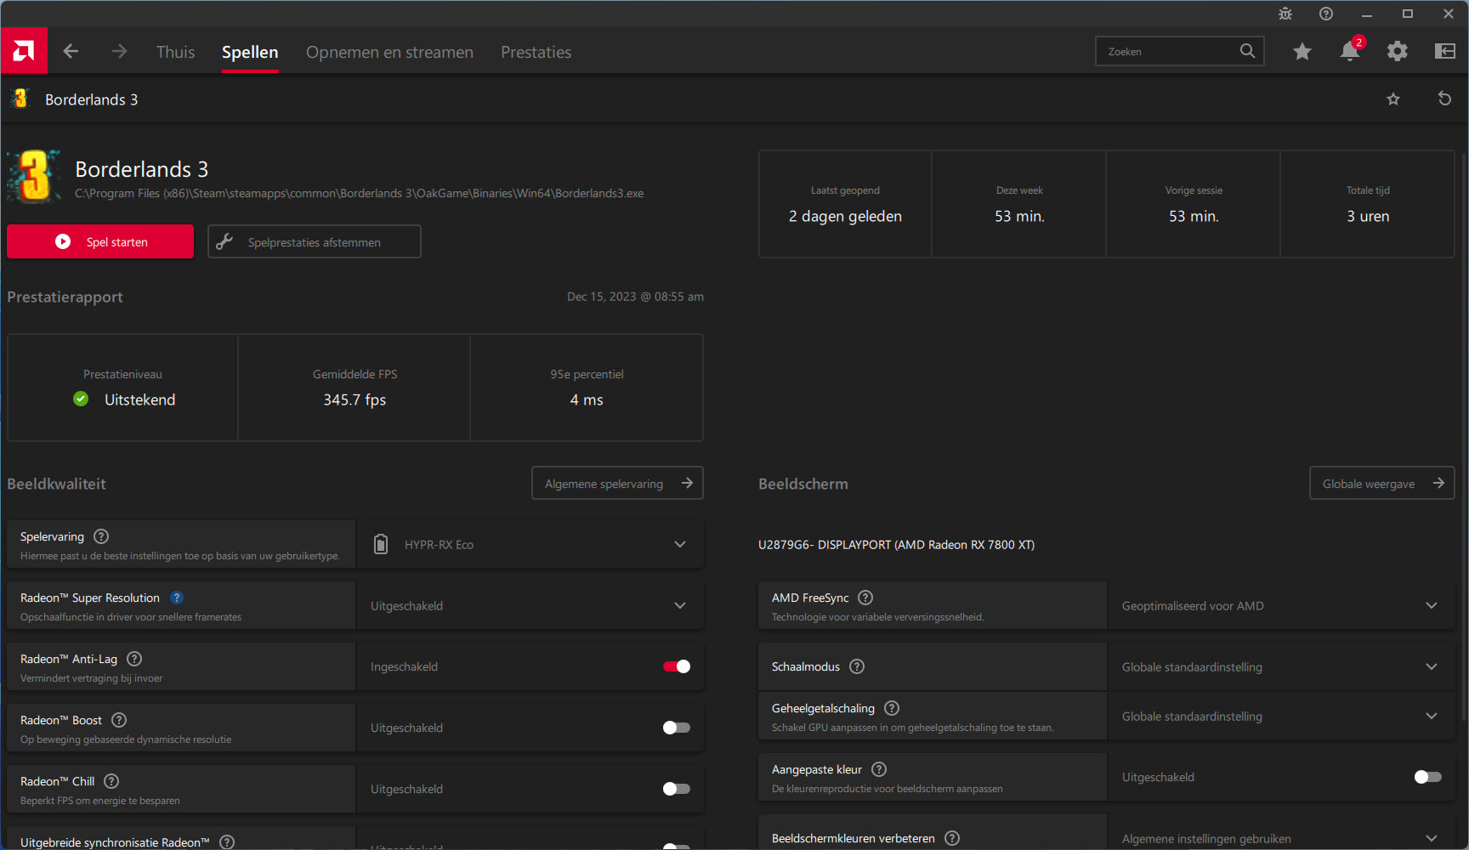Open the Spelervaring HYPR-RX Eco dropdown
1469x850 pixels.
point(530,544)
